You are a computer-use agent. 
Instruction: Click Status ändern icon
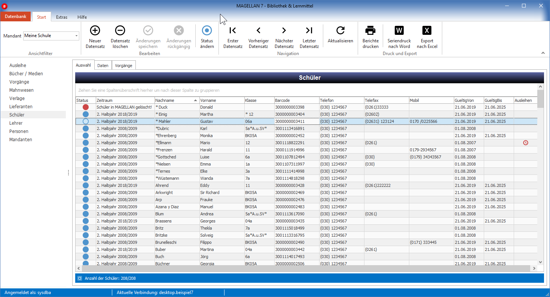(x=207, y=30)
